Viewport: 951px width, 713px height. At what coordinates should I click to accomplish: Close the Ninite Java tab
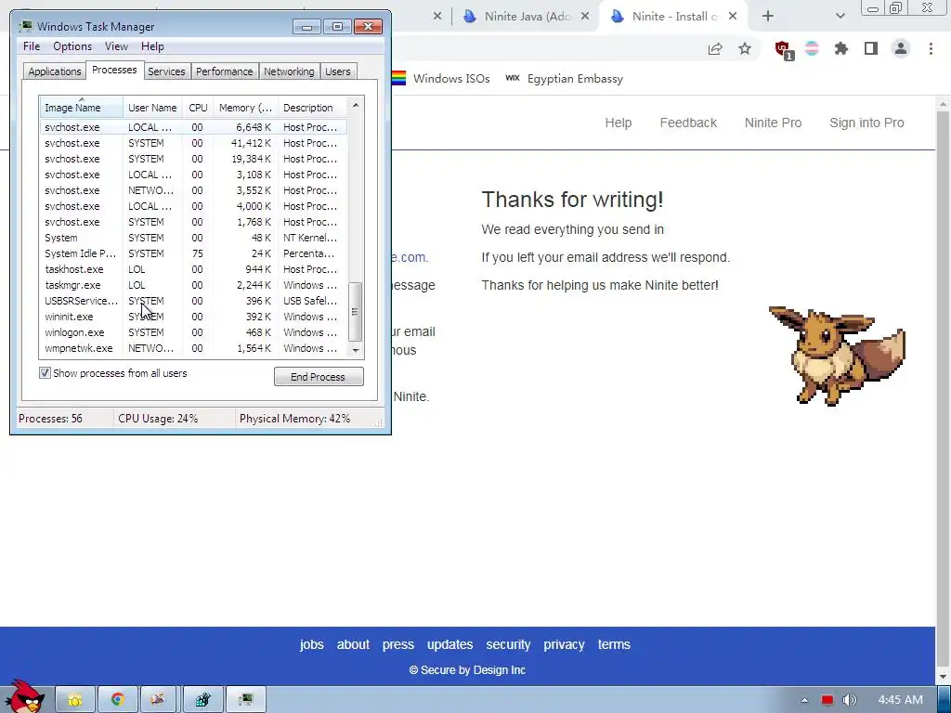585,17
